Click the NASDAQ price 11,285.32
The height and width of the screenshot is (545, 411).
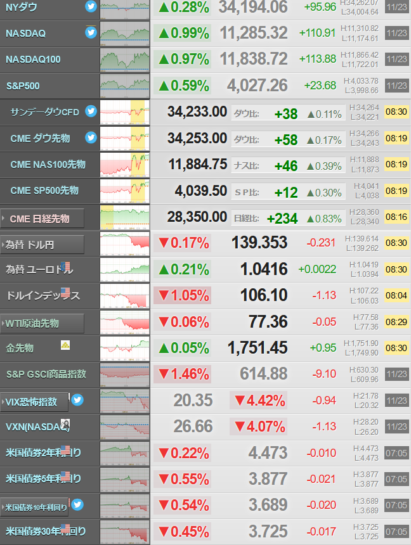[x=254, y=33]
